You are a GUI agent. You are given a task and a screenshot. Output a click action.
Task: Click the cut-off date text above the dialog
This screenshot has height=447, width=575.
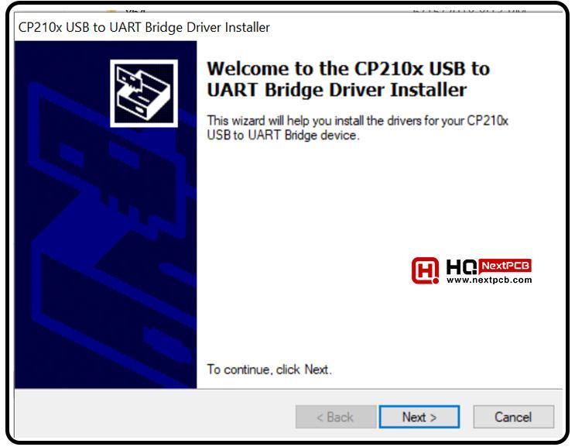pos(470,11)
